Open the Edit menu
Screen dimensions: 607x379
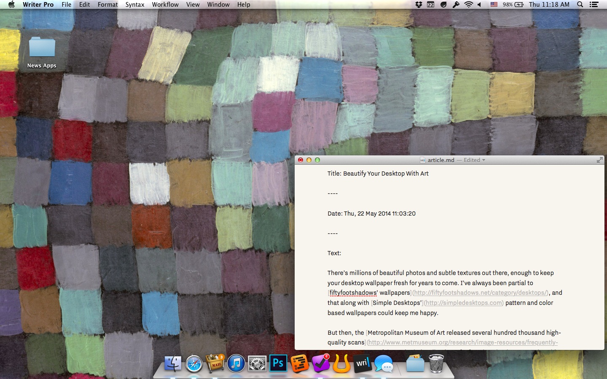tap(84, 5)
